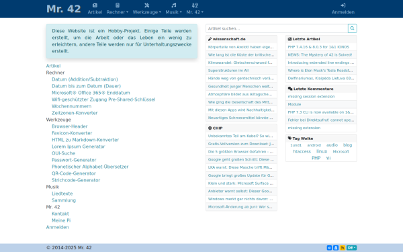This screenshot has height=252, width=403.
Task: Open Artikel link in the sitemap list
Action: tap(53, 66)
